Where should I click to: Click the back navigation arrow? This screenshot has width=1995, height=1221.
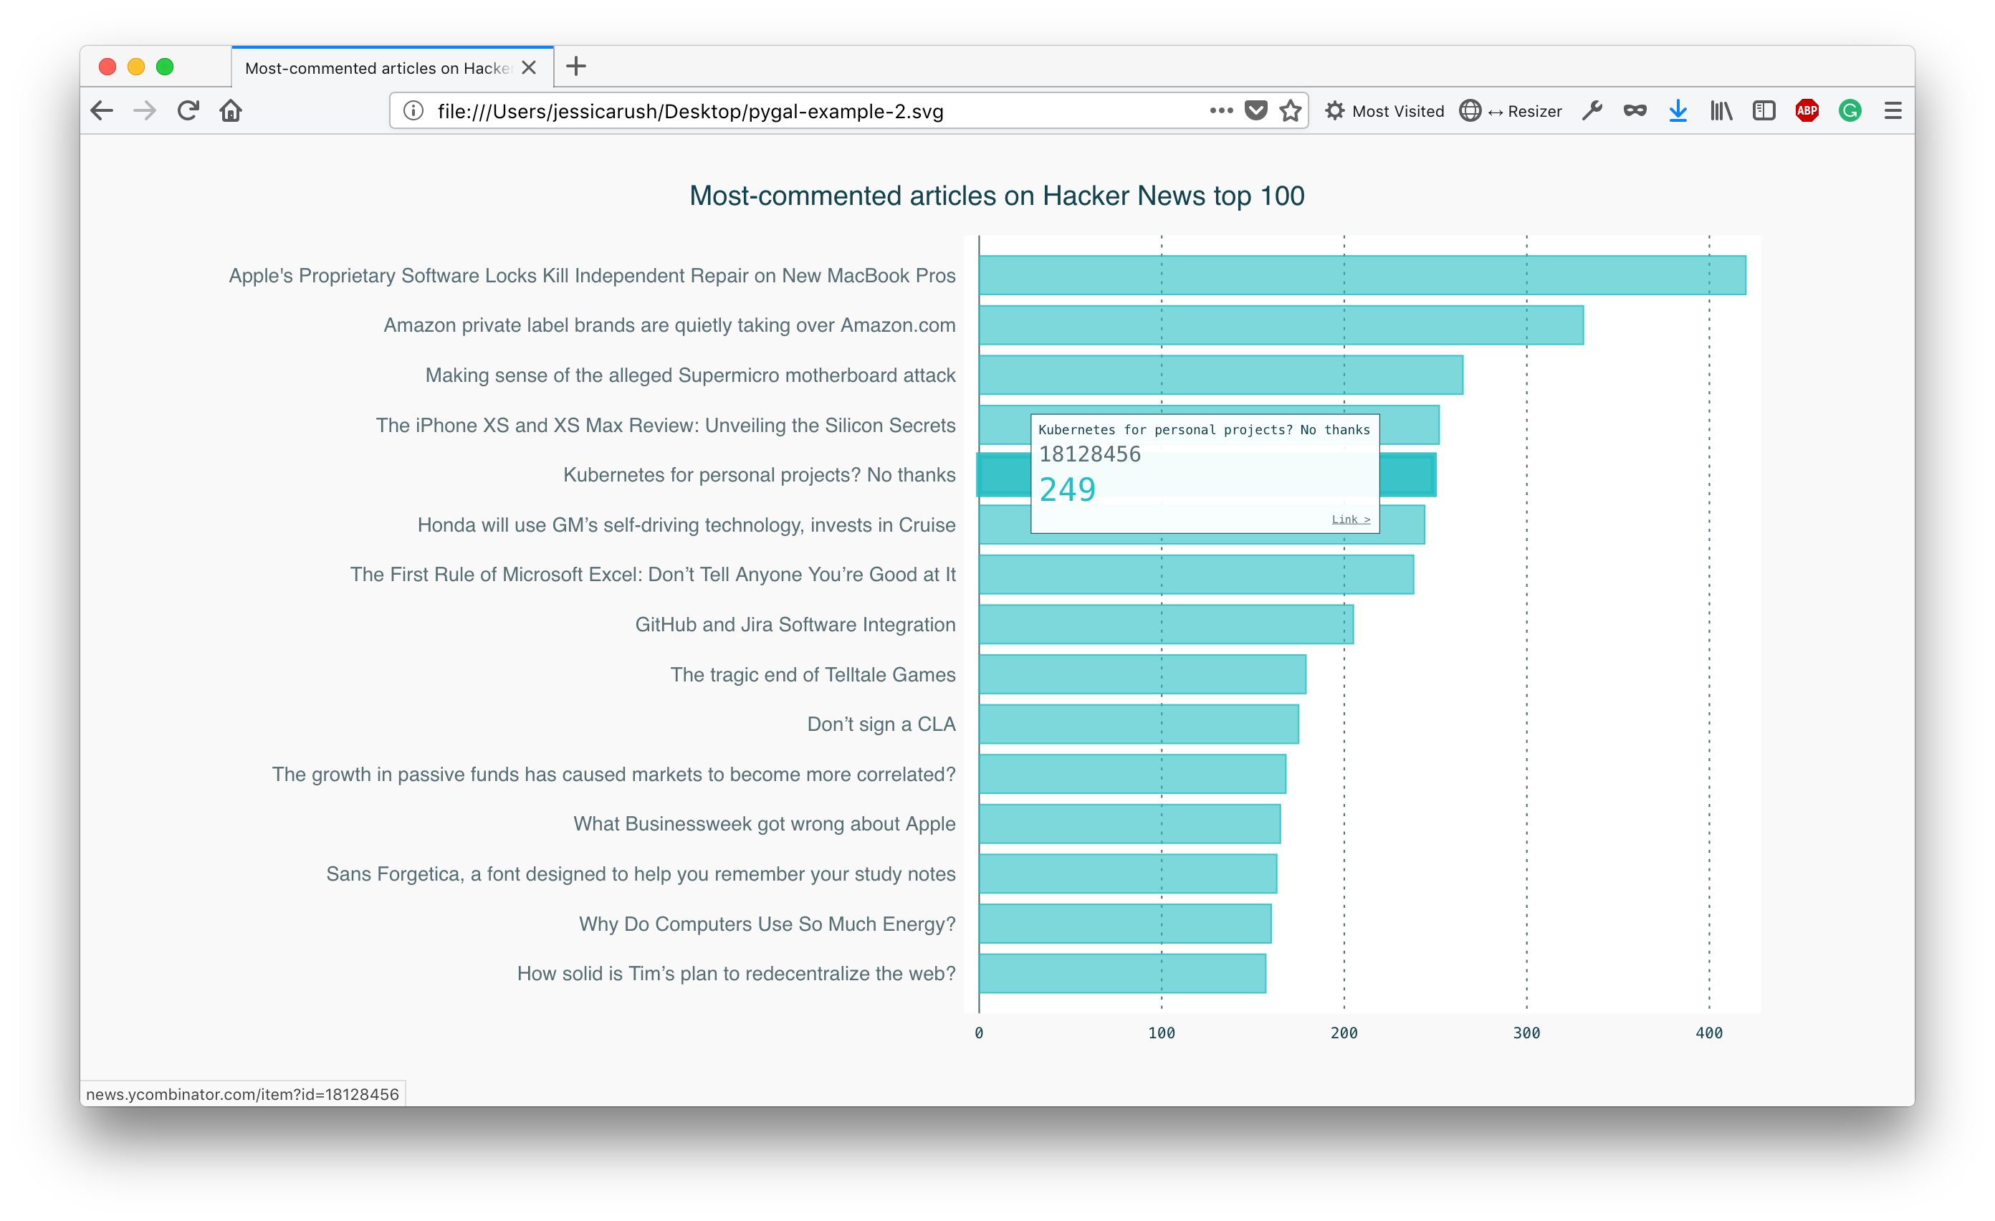[x=102, y=111]
